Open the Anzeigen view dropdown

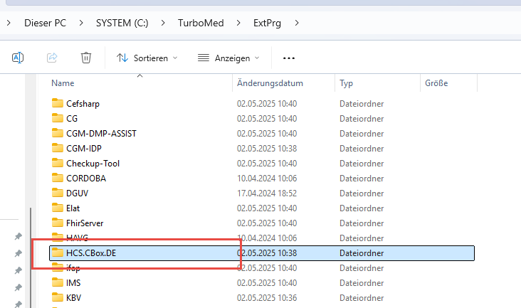coord(228,58)
